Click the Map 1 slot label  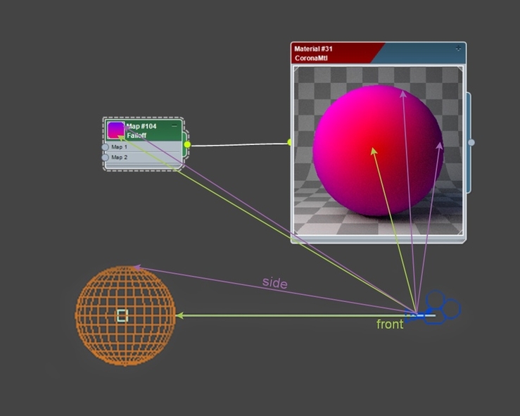(120, 147)
